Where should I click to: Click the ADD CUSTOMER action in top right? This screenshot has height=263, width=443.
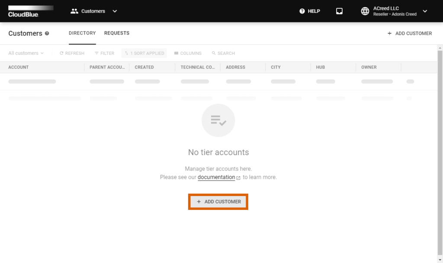[x=409, y=33]
